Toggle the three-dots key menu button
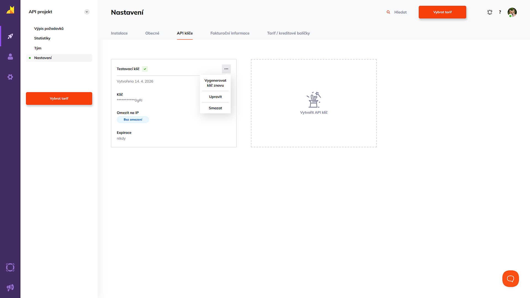530x298 pixels. [226, 69]
